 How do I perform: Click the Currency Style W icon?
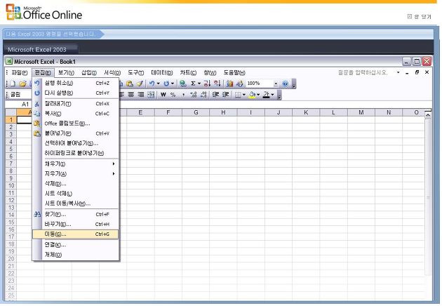163,95
